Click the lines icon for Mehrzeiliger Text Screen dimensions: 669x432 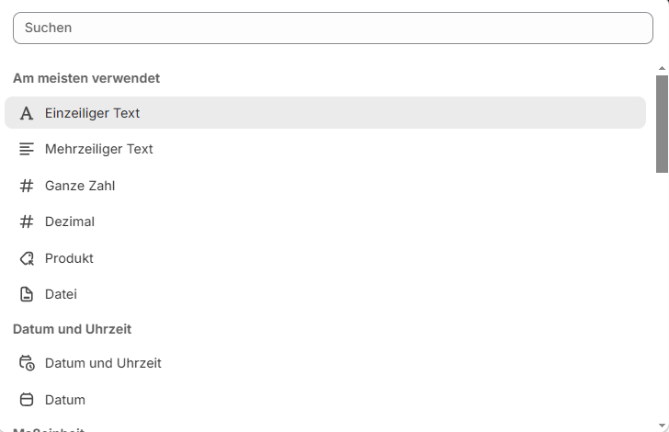27,149
